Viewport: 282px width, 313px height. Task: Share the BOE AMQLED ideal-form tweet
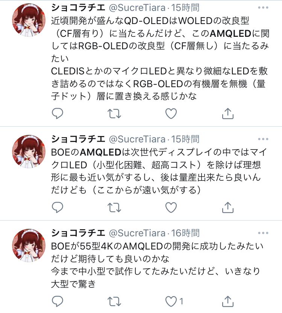coord(228,207)
